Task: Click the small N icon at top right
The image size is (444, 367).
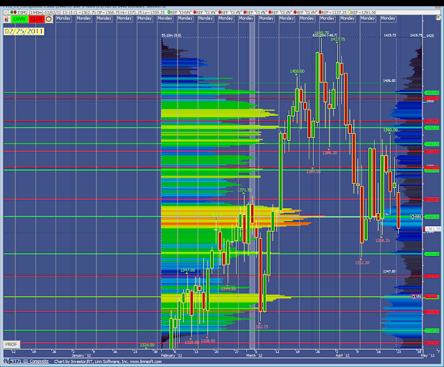Action: [438, 17]
